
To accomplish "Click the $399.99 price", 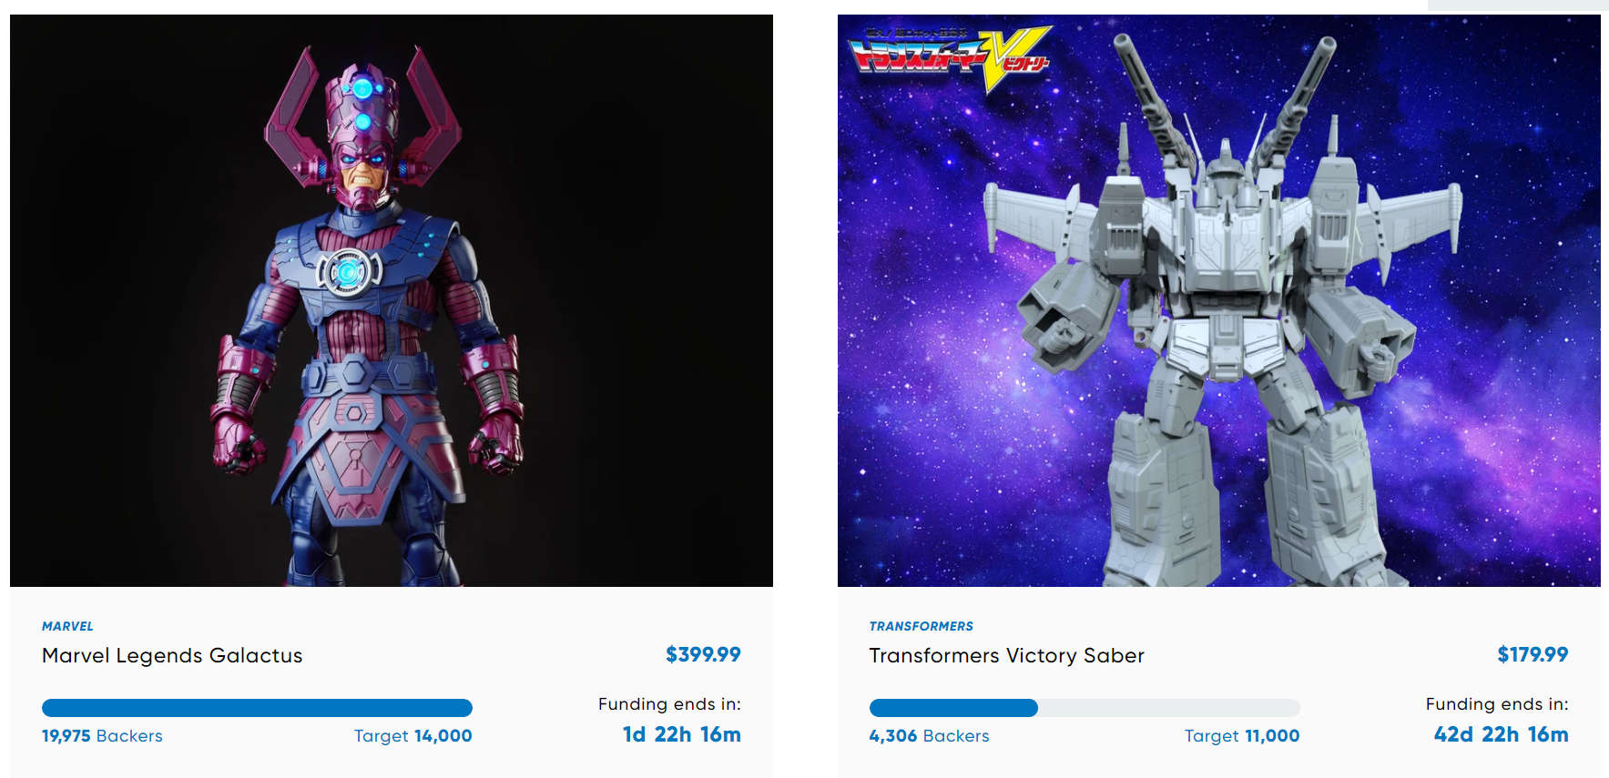I will coord(703,654).
